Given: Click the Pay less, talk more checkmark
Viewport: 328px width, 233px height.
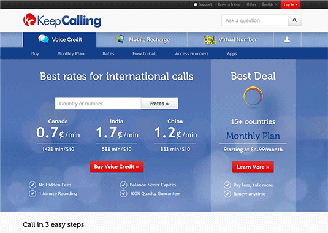Looking at the screenshot, I should pyautogui.click(x=227, y=185).
